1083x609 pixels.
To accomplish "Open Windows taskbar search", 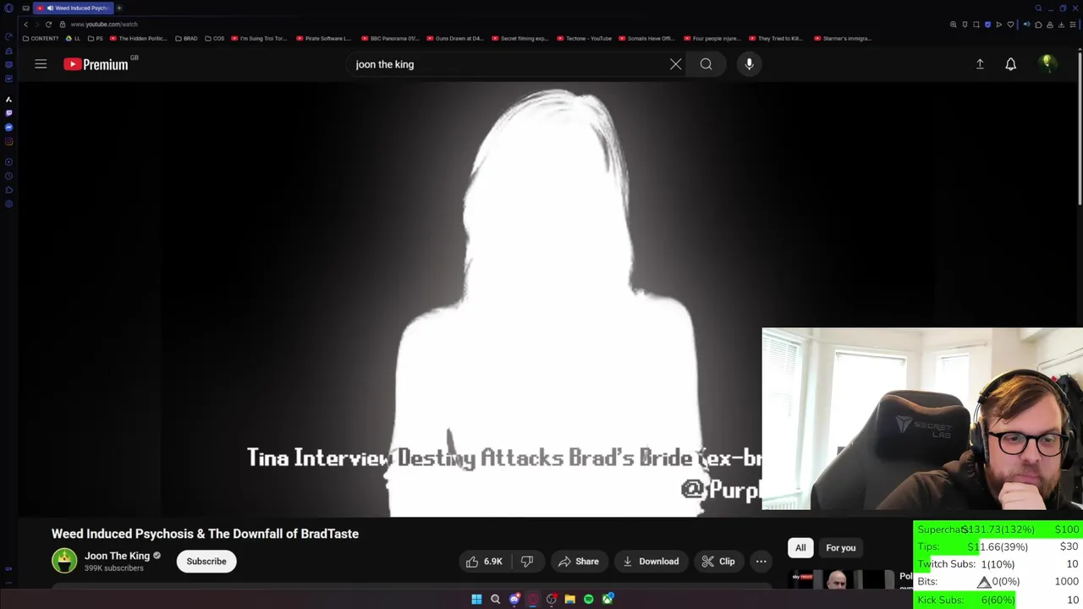I will point(495,599).
